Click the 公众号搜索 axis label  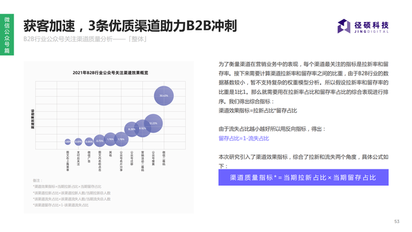coord(153,158)
